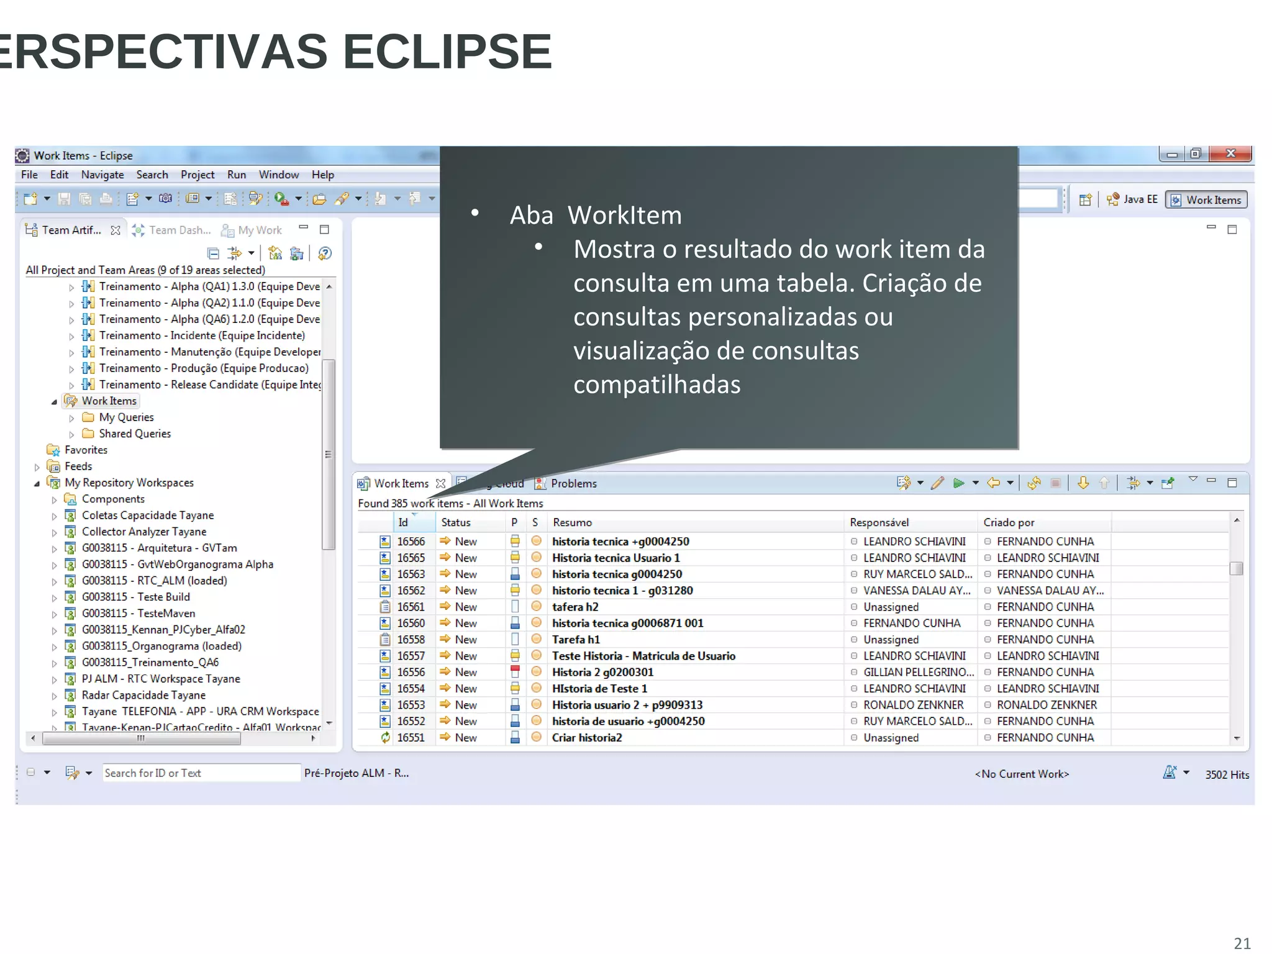
Task: Sort by the Resumo column header
Action: coord(695,523)
